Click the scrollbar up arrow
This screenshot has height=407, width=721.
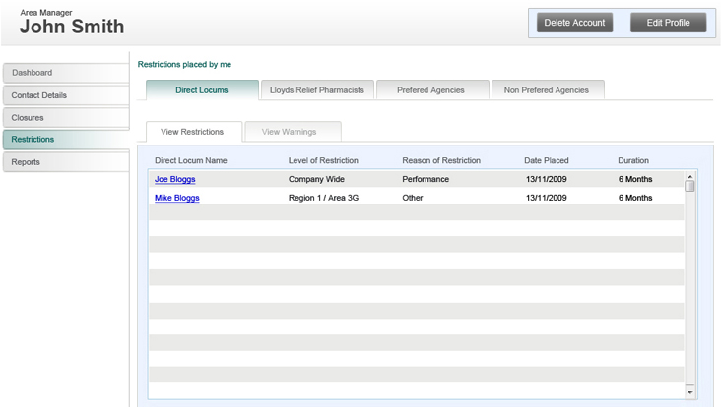[689, 177]
